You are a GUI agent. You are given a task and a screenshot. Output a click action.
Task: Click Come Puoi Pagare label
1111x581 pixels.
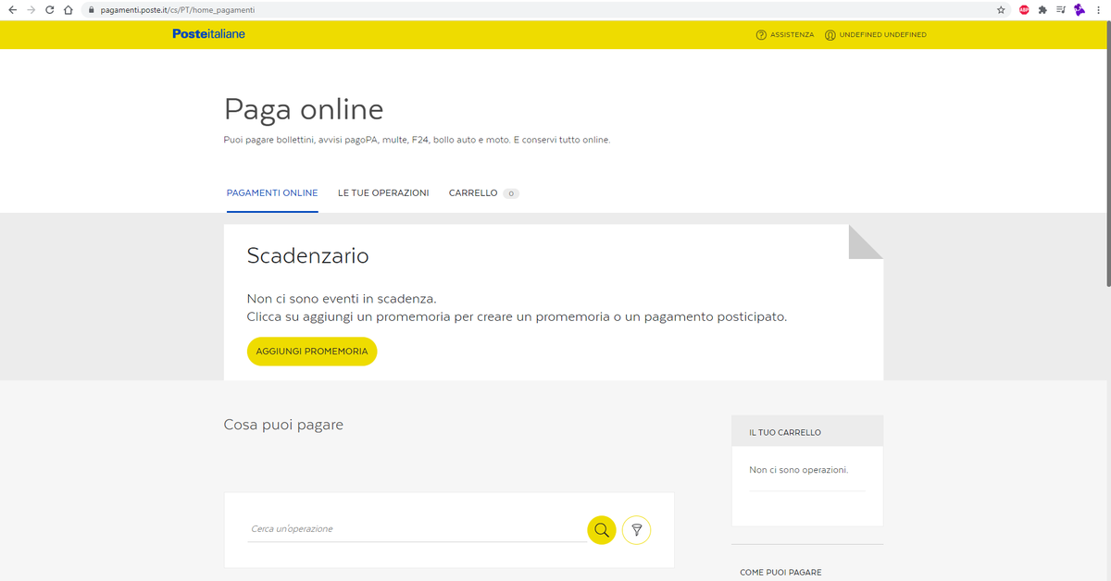tap(780, 573)
